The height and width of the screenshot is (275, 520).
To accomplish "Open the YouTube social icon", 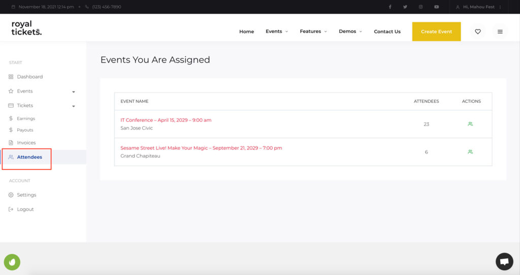I will pyautogui.click(x=436, y=7).
